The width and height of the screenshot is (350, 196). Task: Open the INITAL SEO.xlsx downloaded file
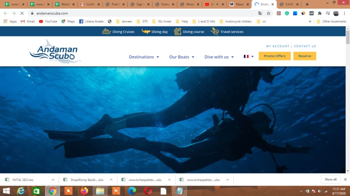click(22, 180)
